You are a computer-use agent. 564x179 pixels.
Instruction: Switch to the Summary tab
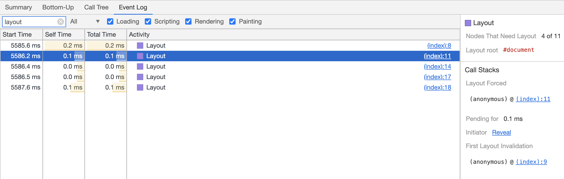pos(18,7)
